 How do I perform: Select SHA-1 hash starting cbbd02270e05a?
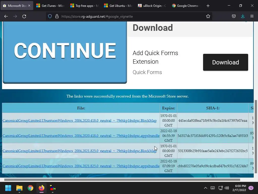[213, 166]
